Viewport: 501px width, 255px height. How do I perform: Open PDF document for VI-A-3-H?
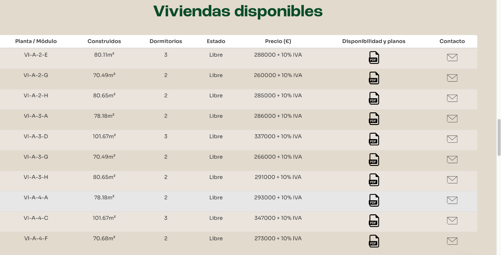[374, 180]
